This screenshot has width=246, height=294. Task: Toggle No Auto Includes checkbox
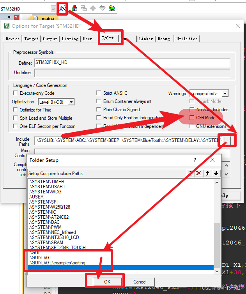(x=192, y=109)
